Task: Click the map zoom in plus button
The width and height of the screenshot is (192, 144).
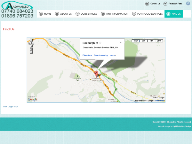Action: click(31, 49)
